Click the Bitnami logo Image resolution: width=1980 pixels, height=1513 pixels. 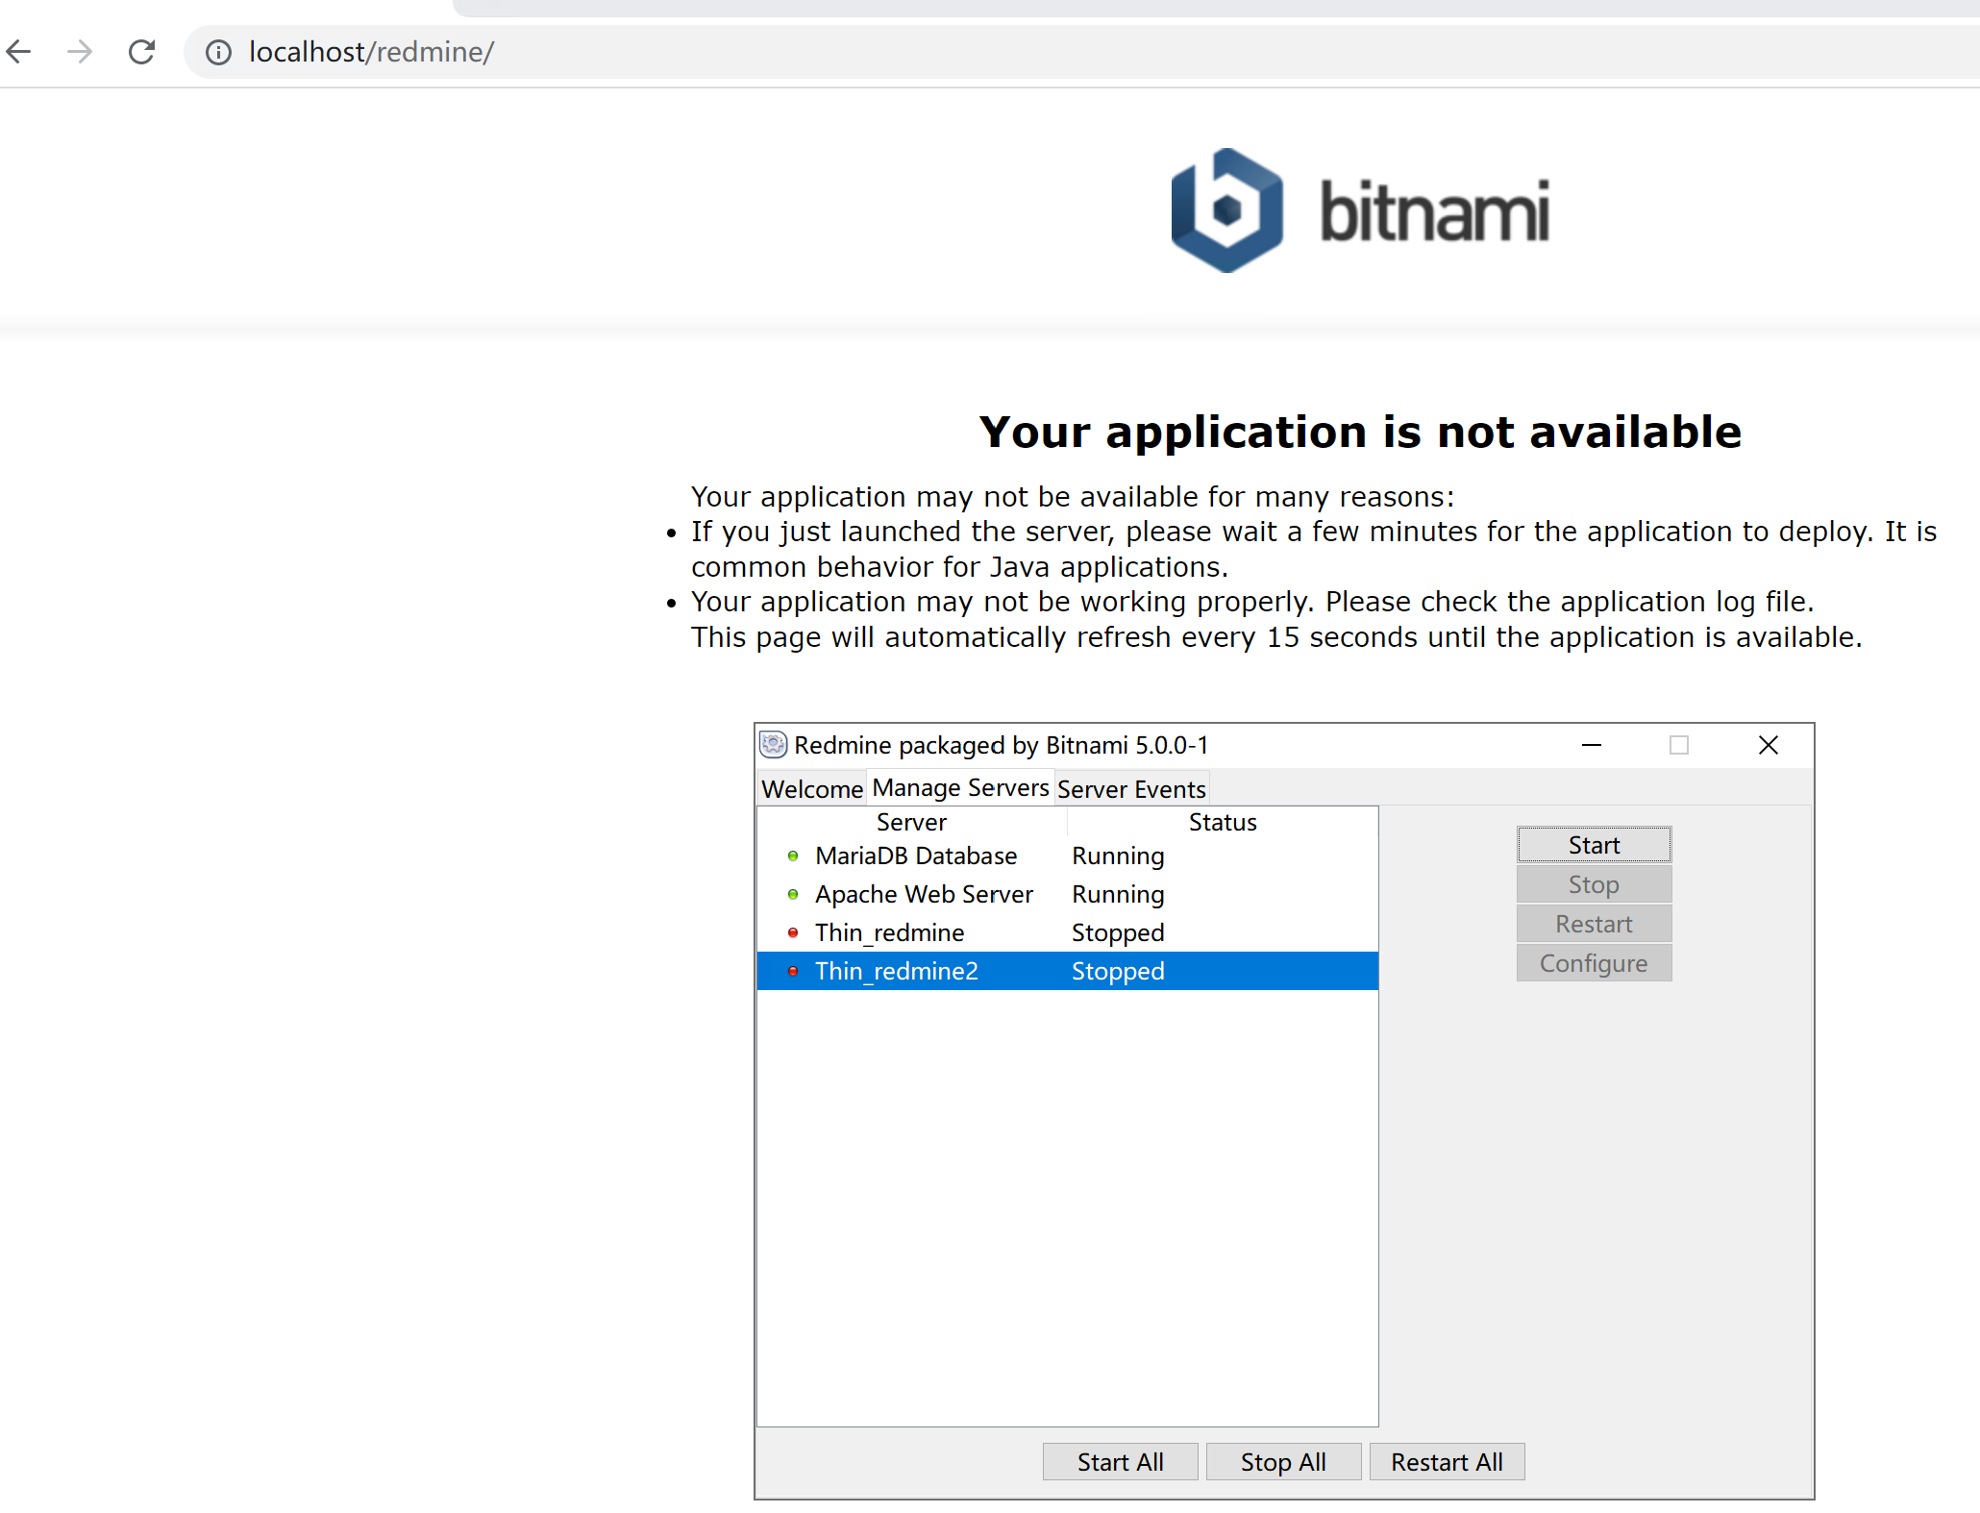[1360, 211]
